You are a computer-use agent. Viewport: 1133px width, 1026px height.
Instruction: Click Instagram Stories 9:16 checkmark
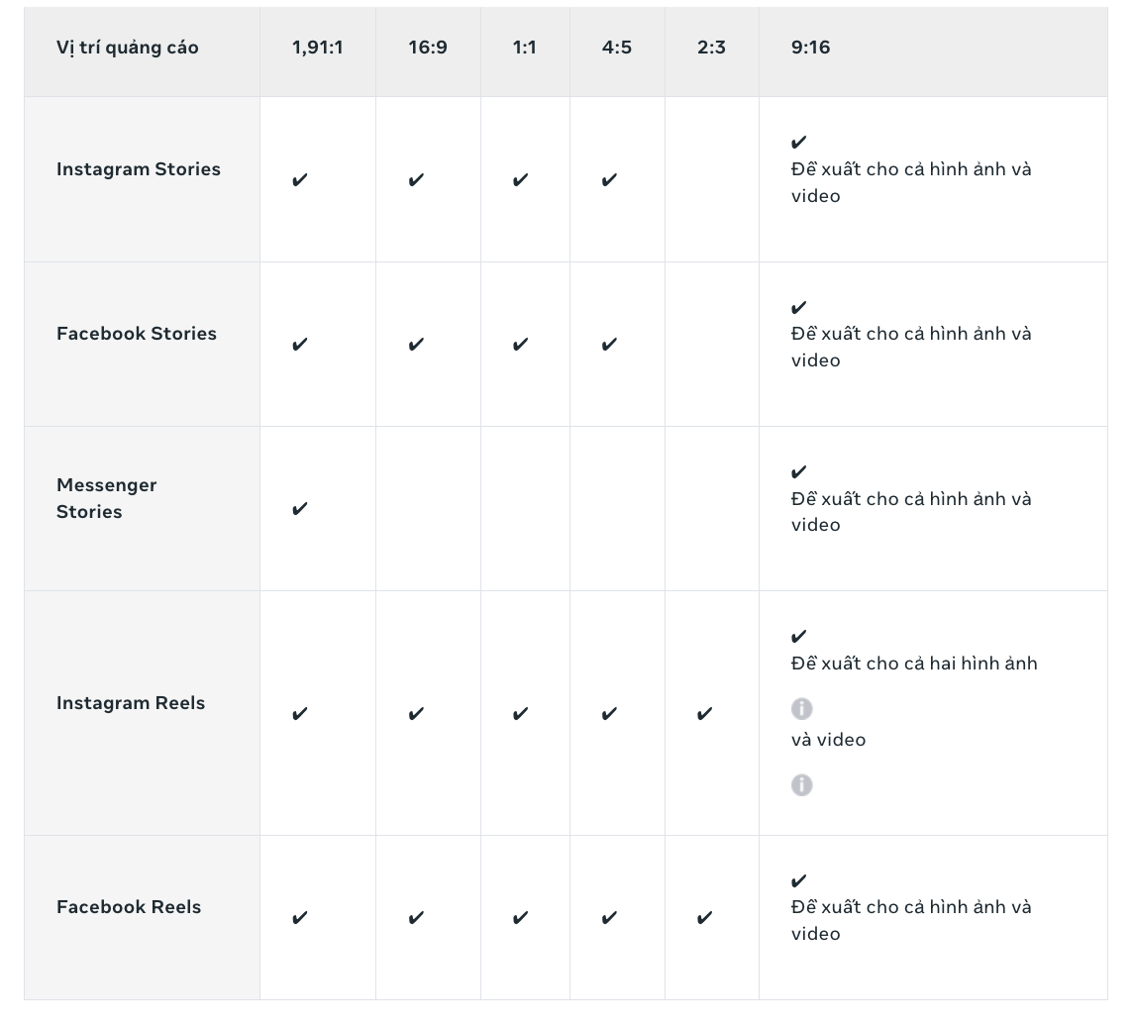coord(798,142)
